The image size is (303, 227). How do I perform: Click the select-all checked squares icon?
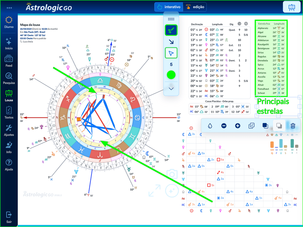click(x=251, y=126)
